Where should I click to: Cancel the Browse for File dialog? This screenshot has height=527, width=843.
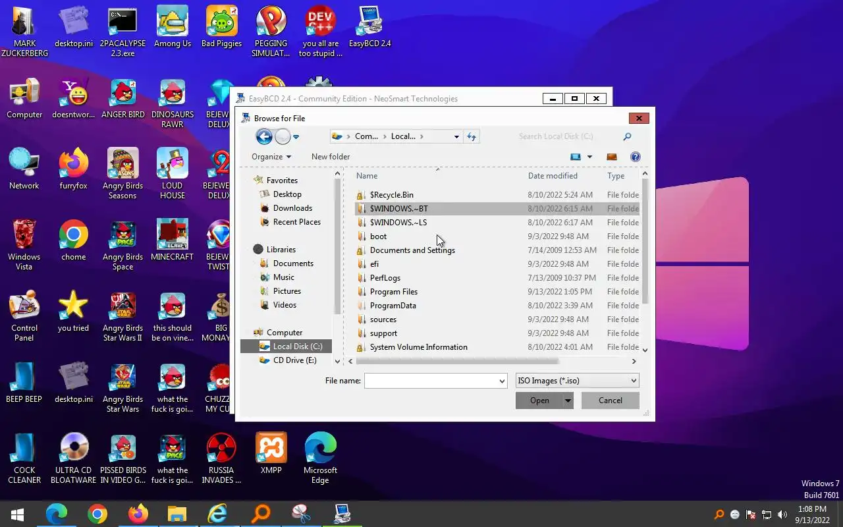point(611,401)
